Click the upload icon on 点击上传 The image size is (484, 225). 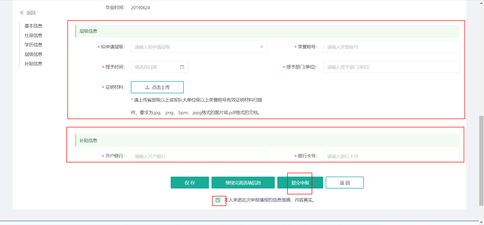click(x=147, y=87)
